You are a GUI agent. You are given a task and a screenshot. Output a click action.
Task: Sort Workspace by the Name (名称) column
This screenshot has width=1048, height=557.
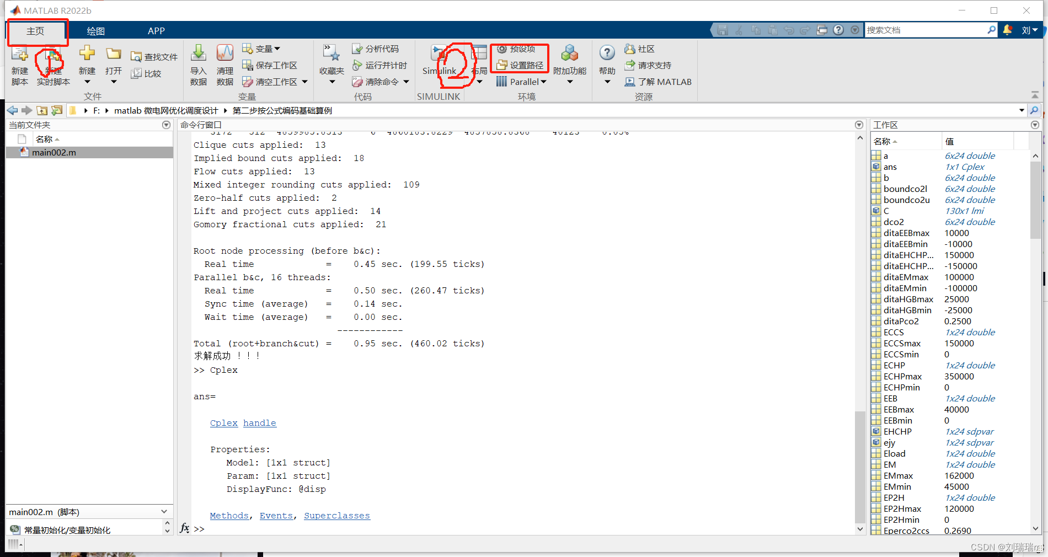click(905, 141)
